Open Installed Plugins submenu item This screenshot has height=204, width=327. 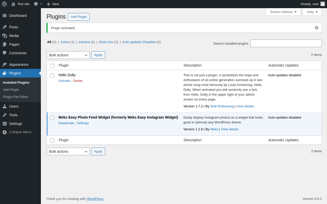16,83
